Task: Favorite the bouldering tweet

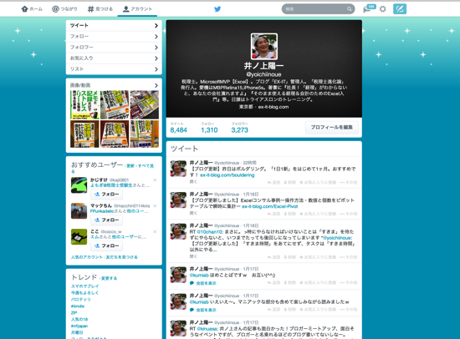Action: (x=318, y=182)
